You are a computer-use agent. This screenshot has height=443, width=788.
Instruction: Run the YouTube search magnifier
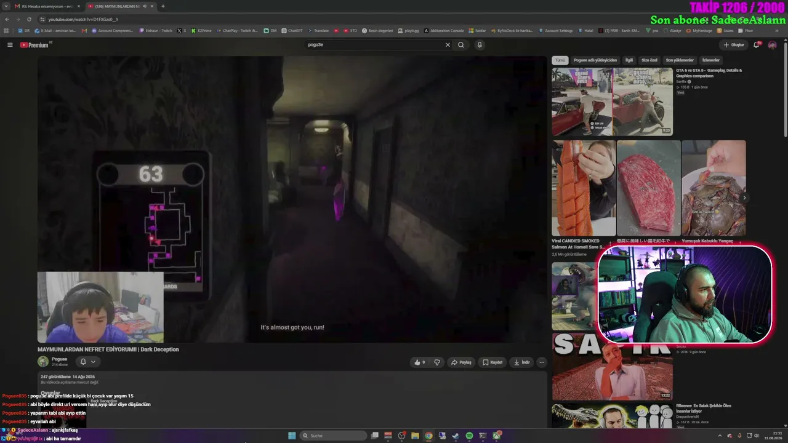coord(461,45)
